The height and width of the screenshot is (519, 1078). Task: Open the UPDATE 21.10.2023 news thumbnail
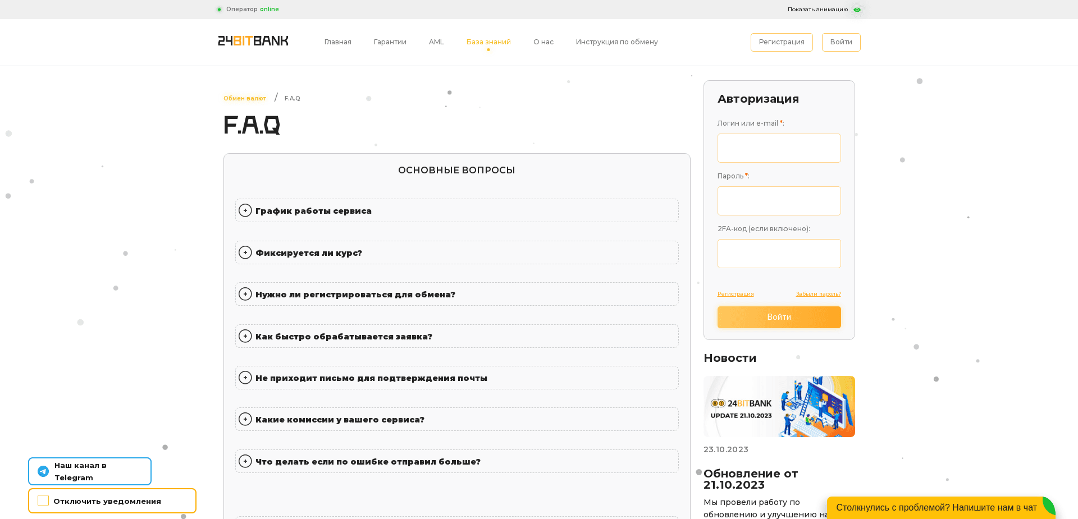779,406
